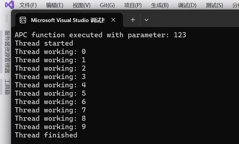This screenshot has width=239, height=144.
Task: Close the Microsoft Visual Studio 调试 tab
Action: click(113, 20)
